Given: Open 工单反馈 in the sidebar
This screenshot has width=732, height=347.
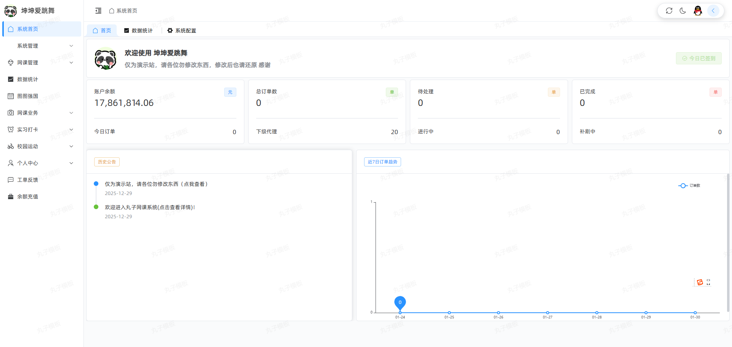Looking at the screenshot, I should click(x=27, y=180).
